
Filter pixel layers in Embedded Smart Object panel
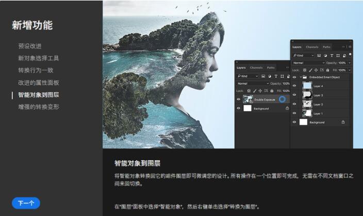tap(319, 56)
